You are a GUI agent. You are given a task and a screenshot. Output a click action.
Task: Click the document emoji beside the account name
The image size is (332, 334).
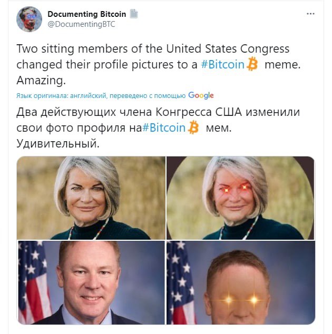click(134, 14)
